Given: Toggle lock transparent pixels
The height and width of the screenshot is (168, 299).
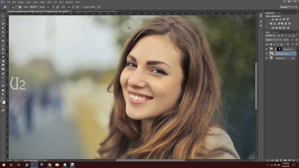Looking at the screenshot, I should [x=271, y=44].
